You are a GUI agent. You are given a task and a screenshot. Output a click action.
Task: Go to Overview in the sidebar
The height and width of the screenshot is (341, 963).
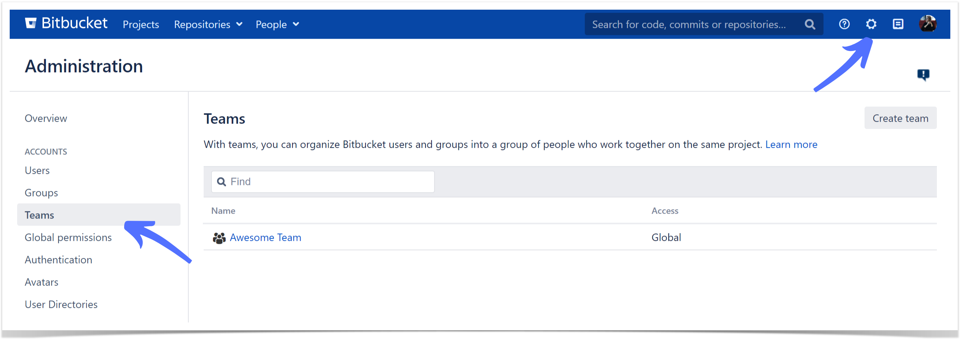pos(46,118)
